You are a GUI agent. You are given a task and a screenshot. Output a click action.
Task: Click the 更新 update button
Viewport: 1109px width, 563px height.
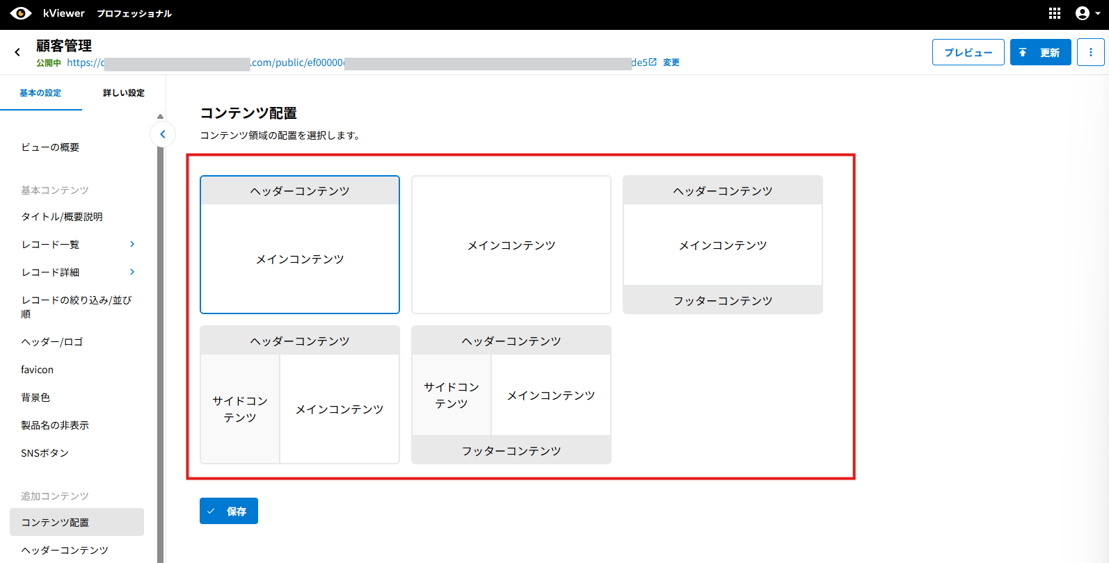coord(1040,52)
